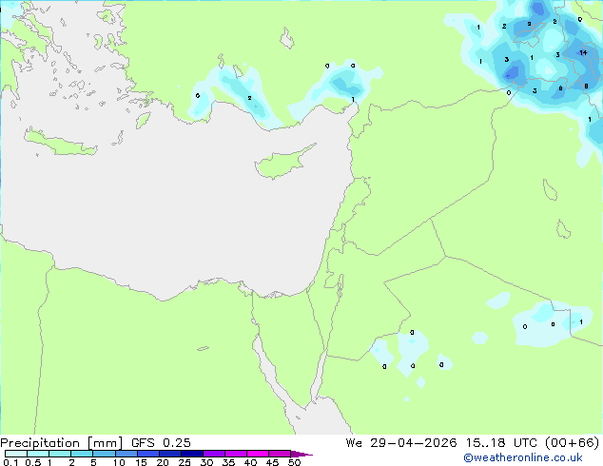Click the date '29-04-2026'
This screenshot has height=466, width=603.
(414, 443)
